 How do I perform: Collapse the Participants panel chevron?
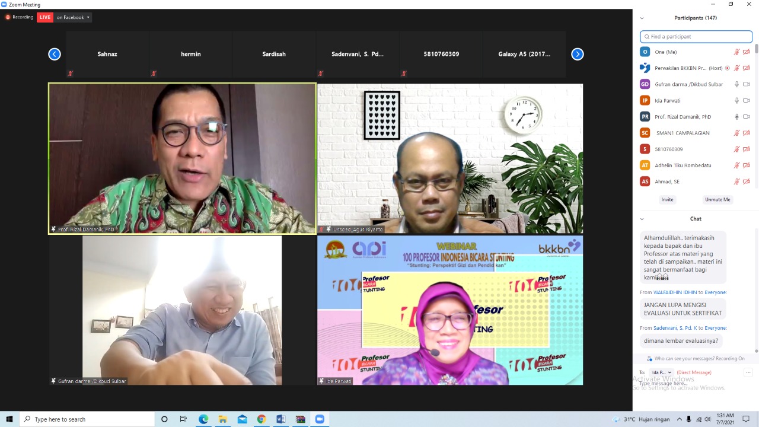(642, 18)
